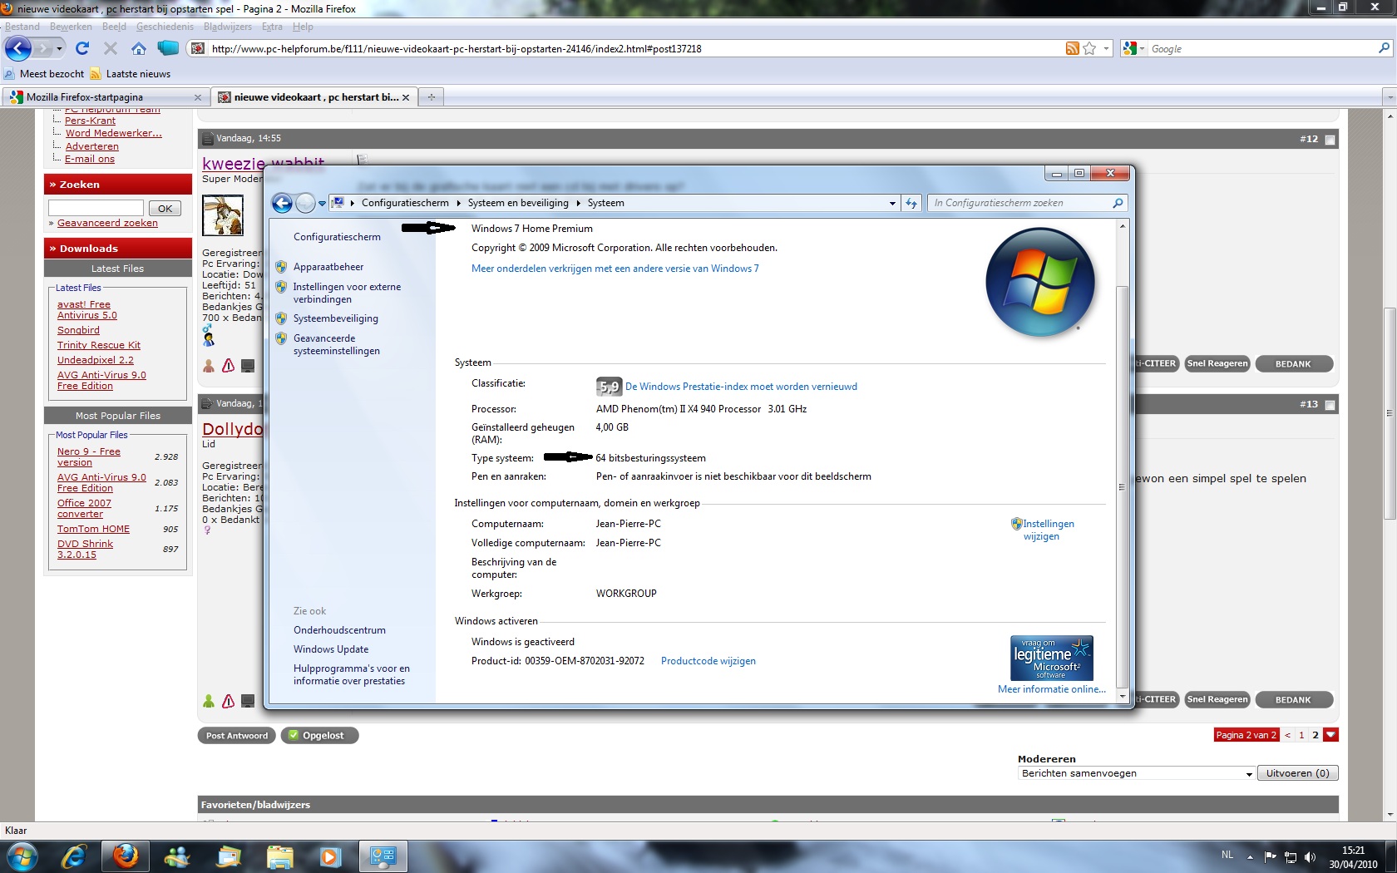Click 'Snel Reageren' on post #12

(x=1217, y=363)
